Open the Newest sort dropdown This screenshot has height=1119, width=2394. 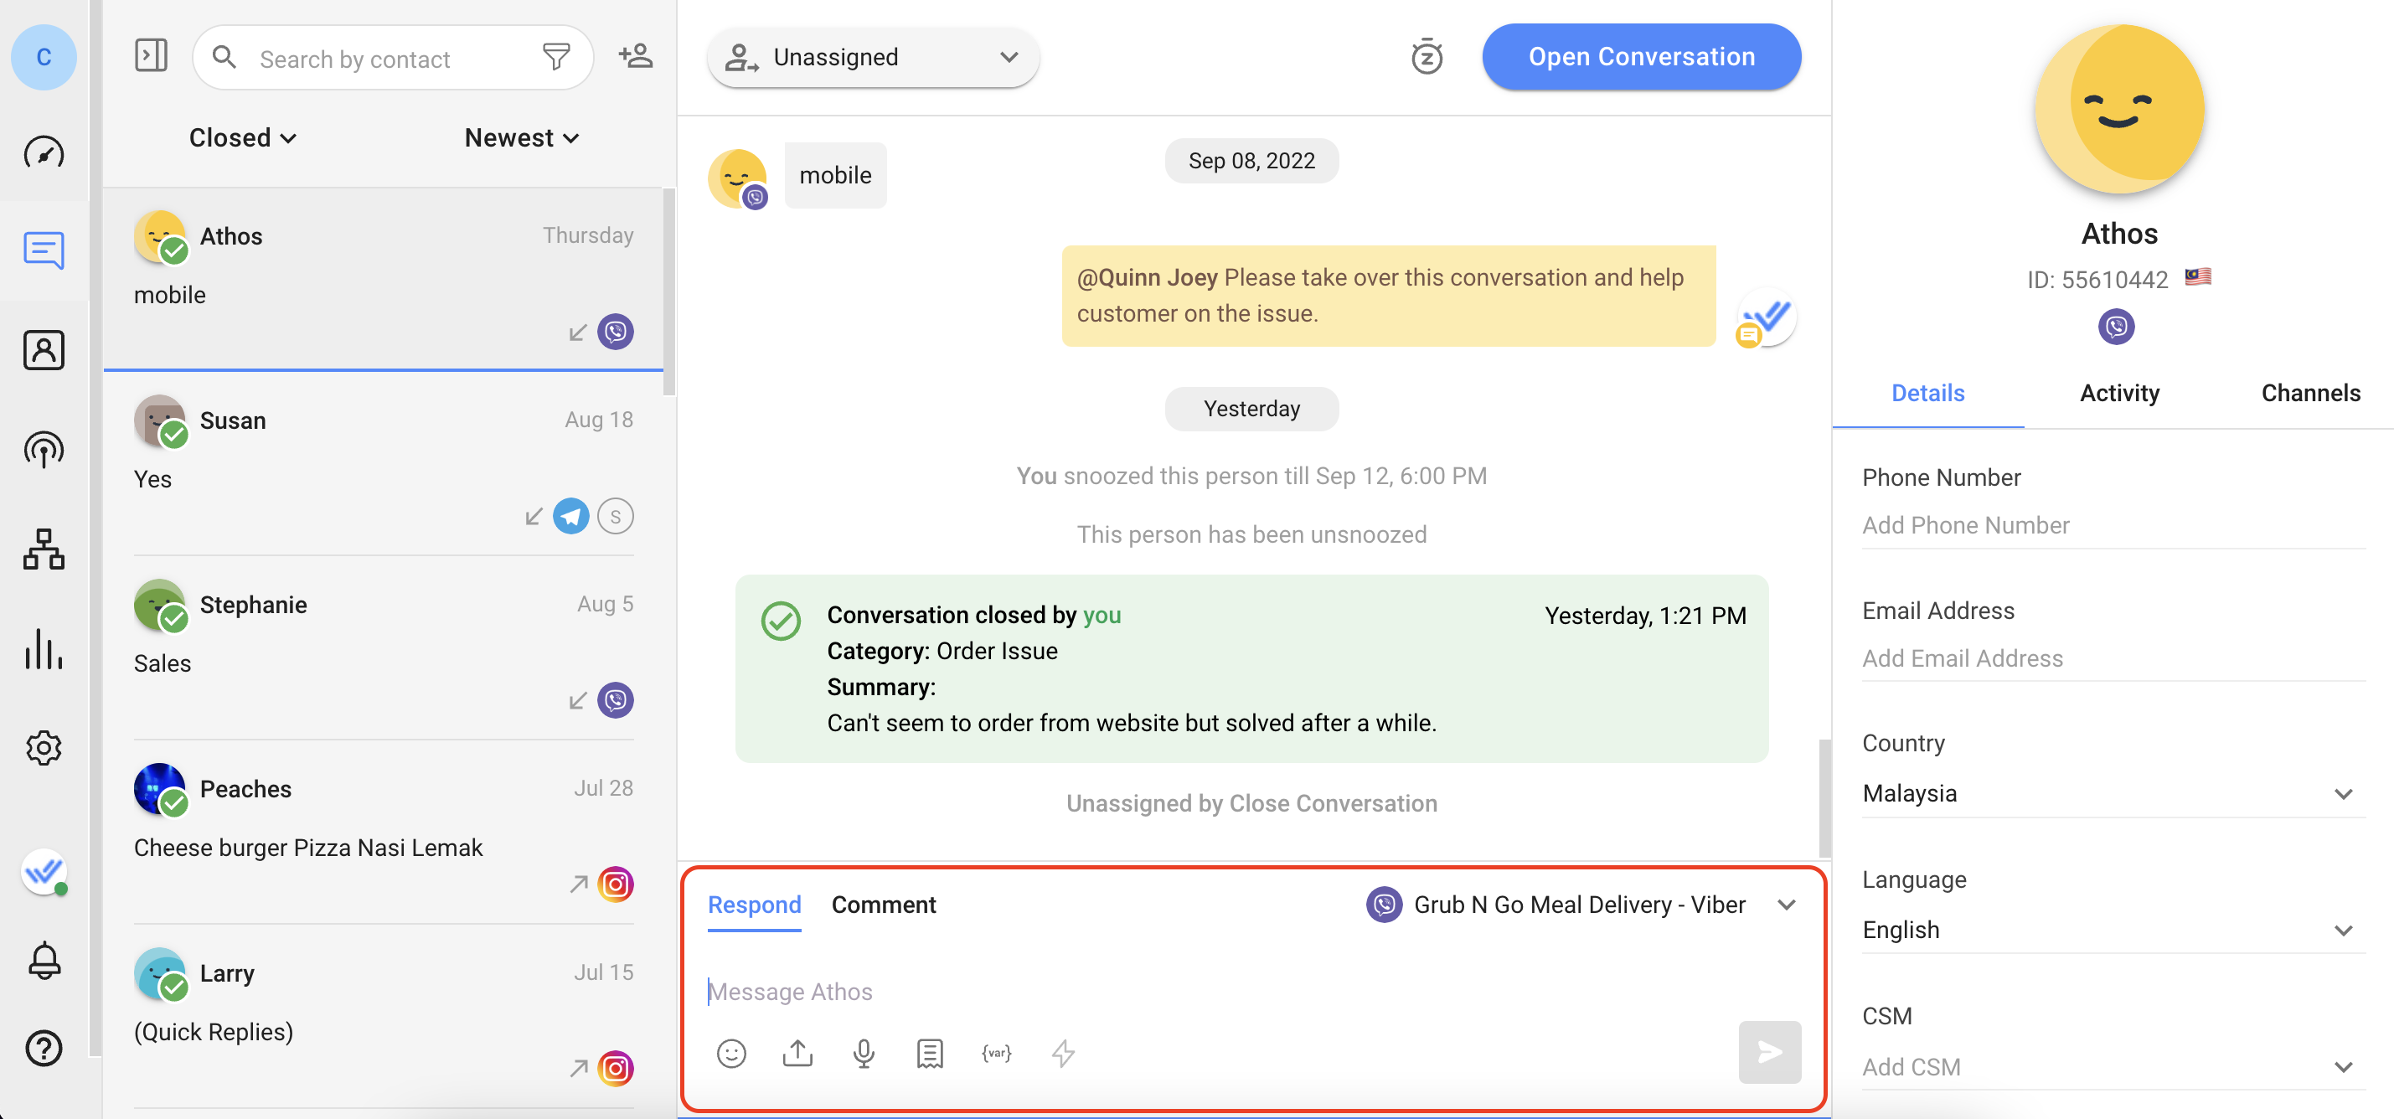coord(521,137)
